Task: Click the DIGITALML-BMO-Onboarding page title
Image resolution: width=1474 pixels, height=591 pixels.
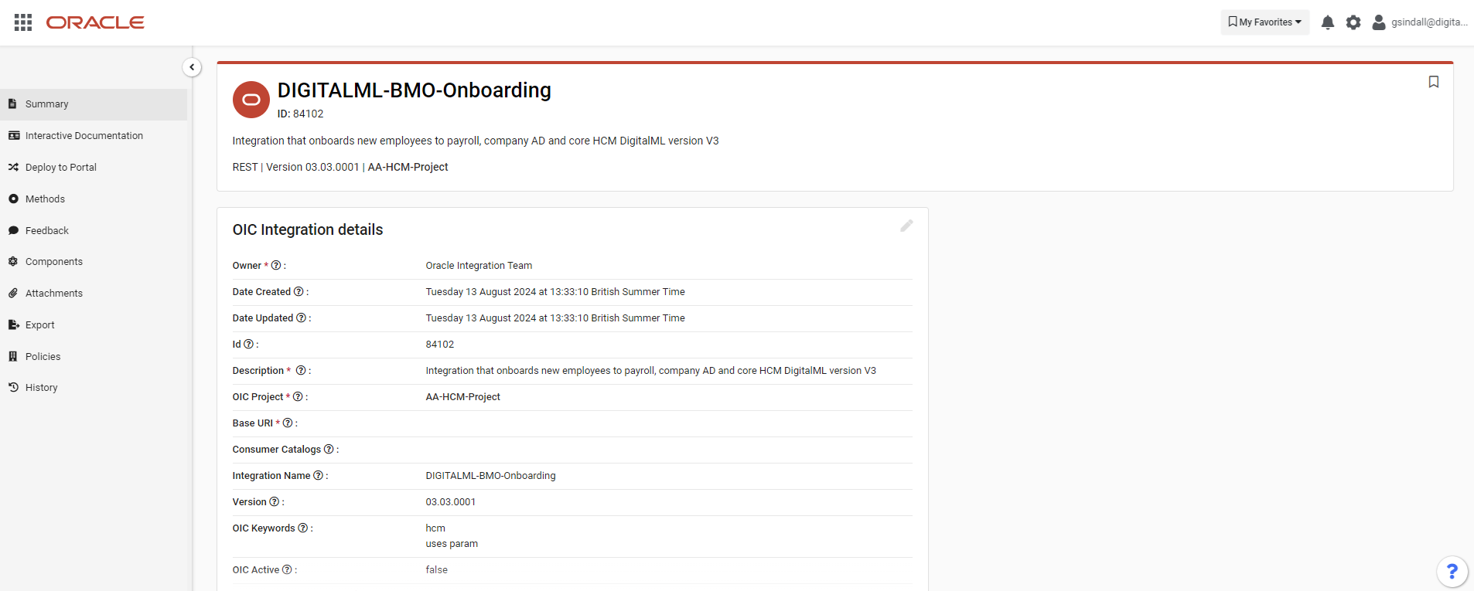Action: [x=415, y=90]
